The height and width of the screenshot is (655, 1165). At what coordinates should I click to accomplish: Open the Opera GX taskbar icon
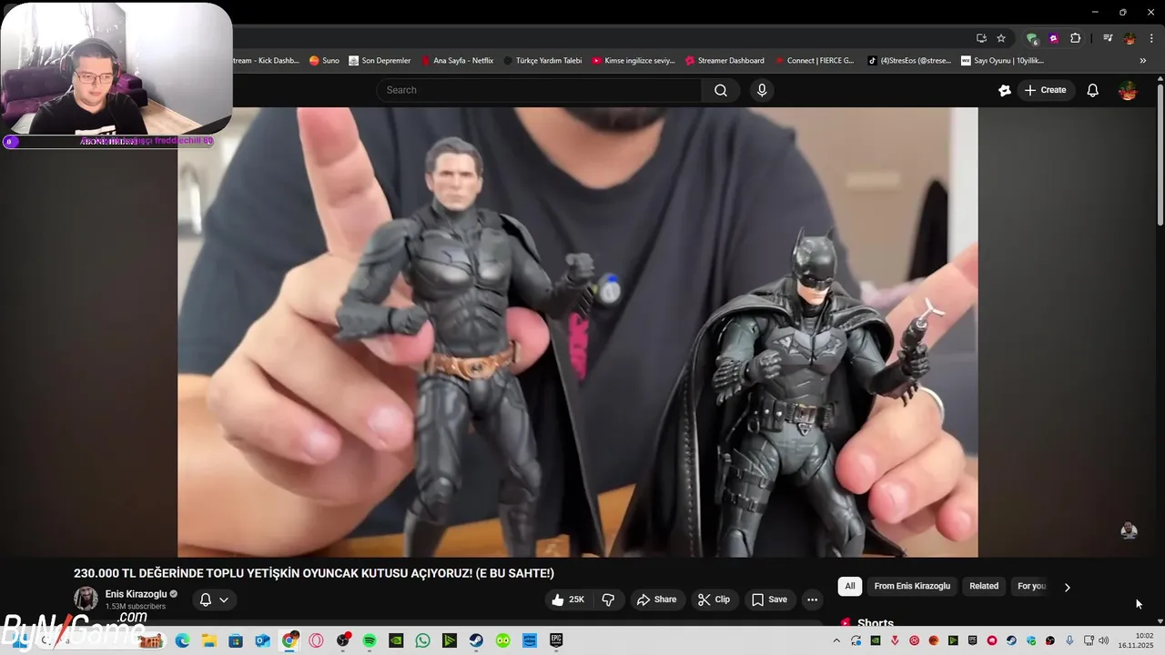click(x=316, y=640)
